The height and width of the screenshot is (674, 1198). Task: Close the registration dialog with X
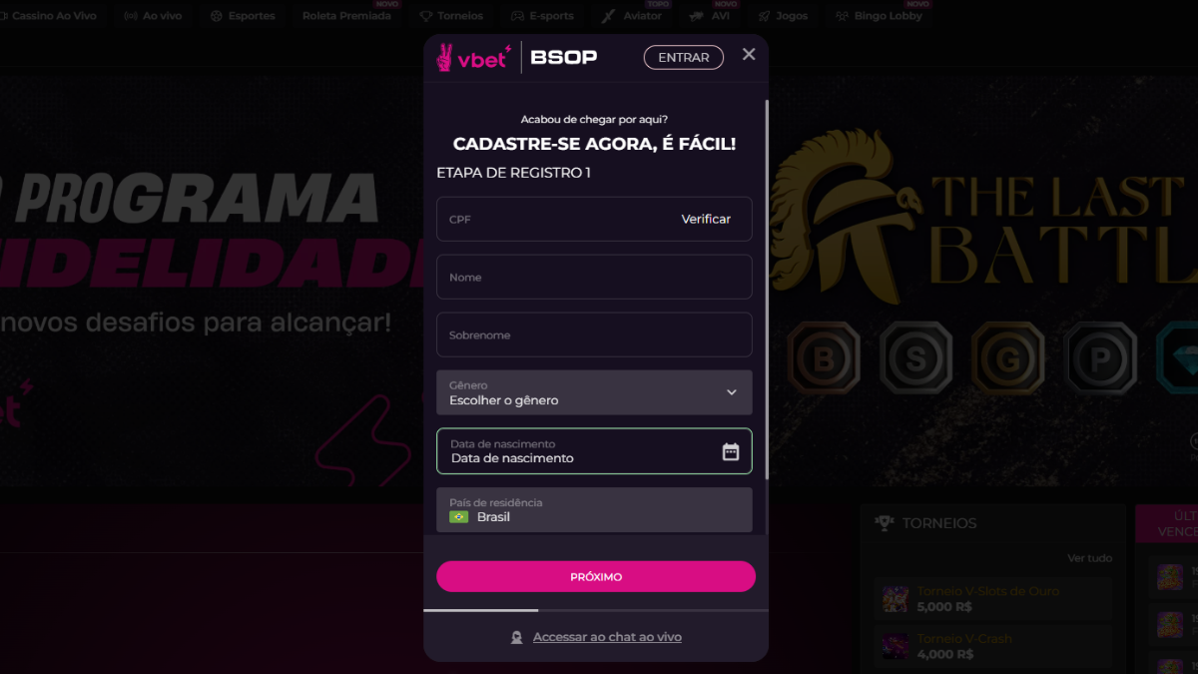[749, 55]
